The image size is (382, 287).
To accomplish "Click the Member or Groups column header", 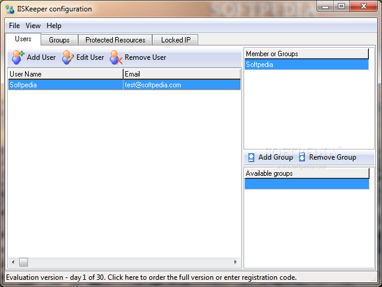I will coord(306,54).
